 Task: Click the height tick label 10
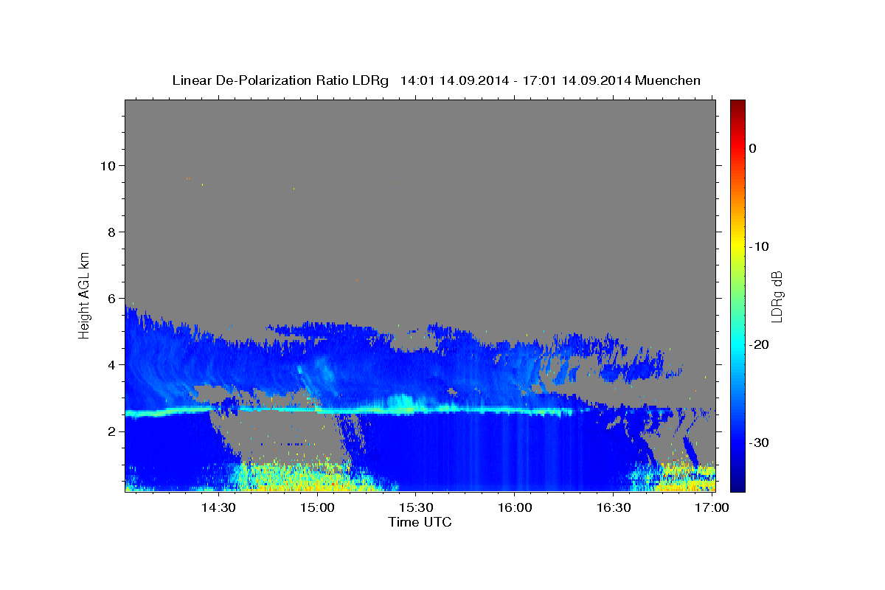[x=108, y=166]
